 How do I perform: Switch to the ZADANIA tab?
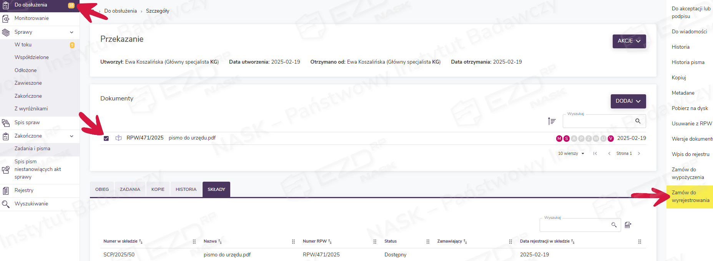pos(130,189)
